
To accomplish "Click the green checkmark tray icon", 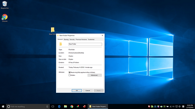I will point(161,107).
